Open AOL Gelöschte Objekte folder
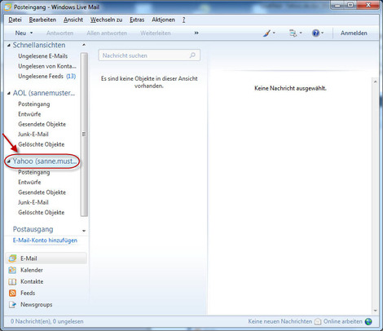383x331 pixels. click(x=42, y=144)
